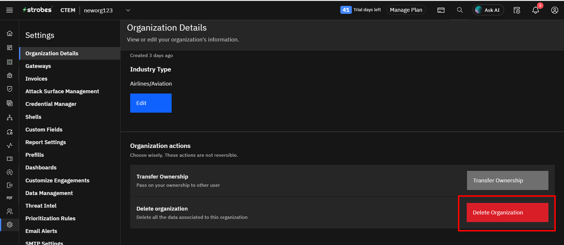Open Credential Manager settings
This screenshot has height=245, width=564.
[51, 104]
